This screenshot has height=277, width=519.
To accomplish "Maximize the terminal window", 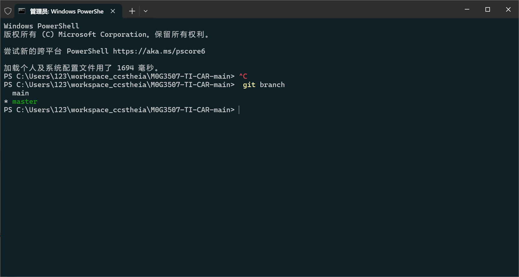I will pyautogui.click(x=488, y=10).
